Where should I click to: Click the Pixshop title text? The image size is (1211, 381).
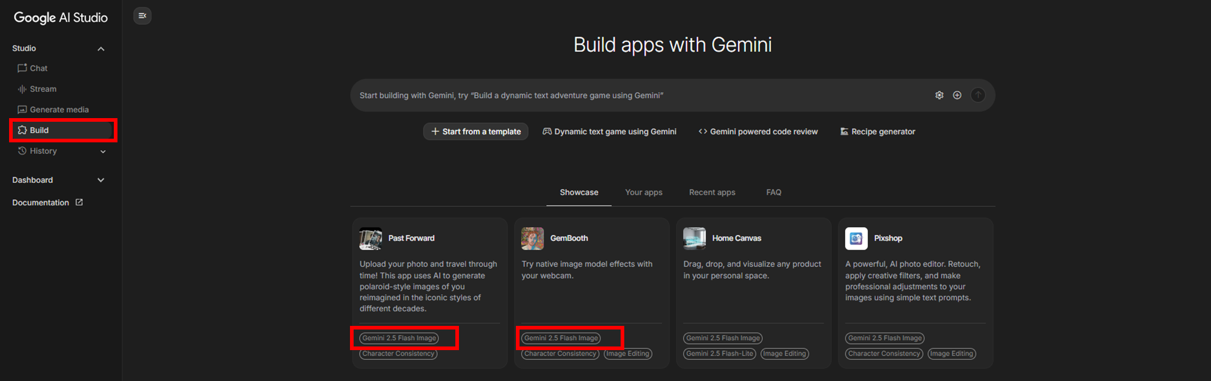(888, 238)
